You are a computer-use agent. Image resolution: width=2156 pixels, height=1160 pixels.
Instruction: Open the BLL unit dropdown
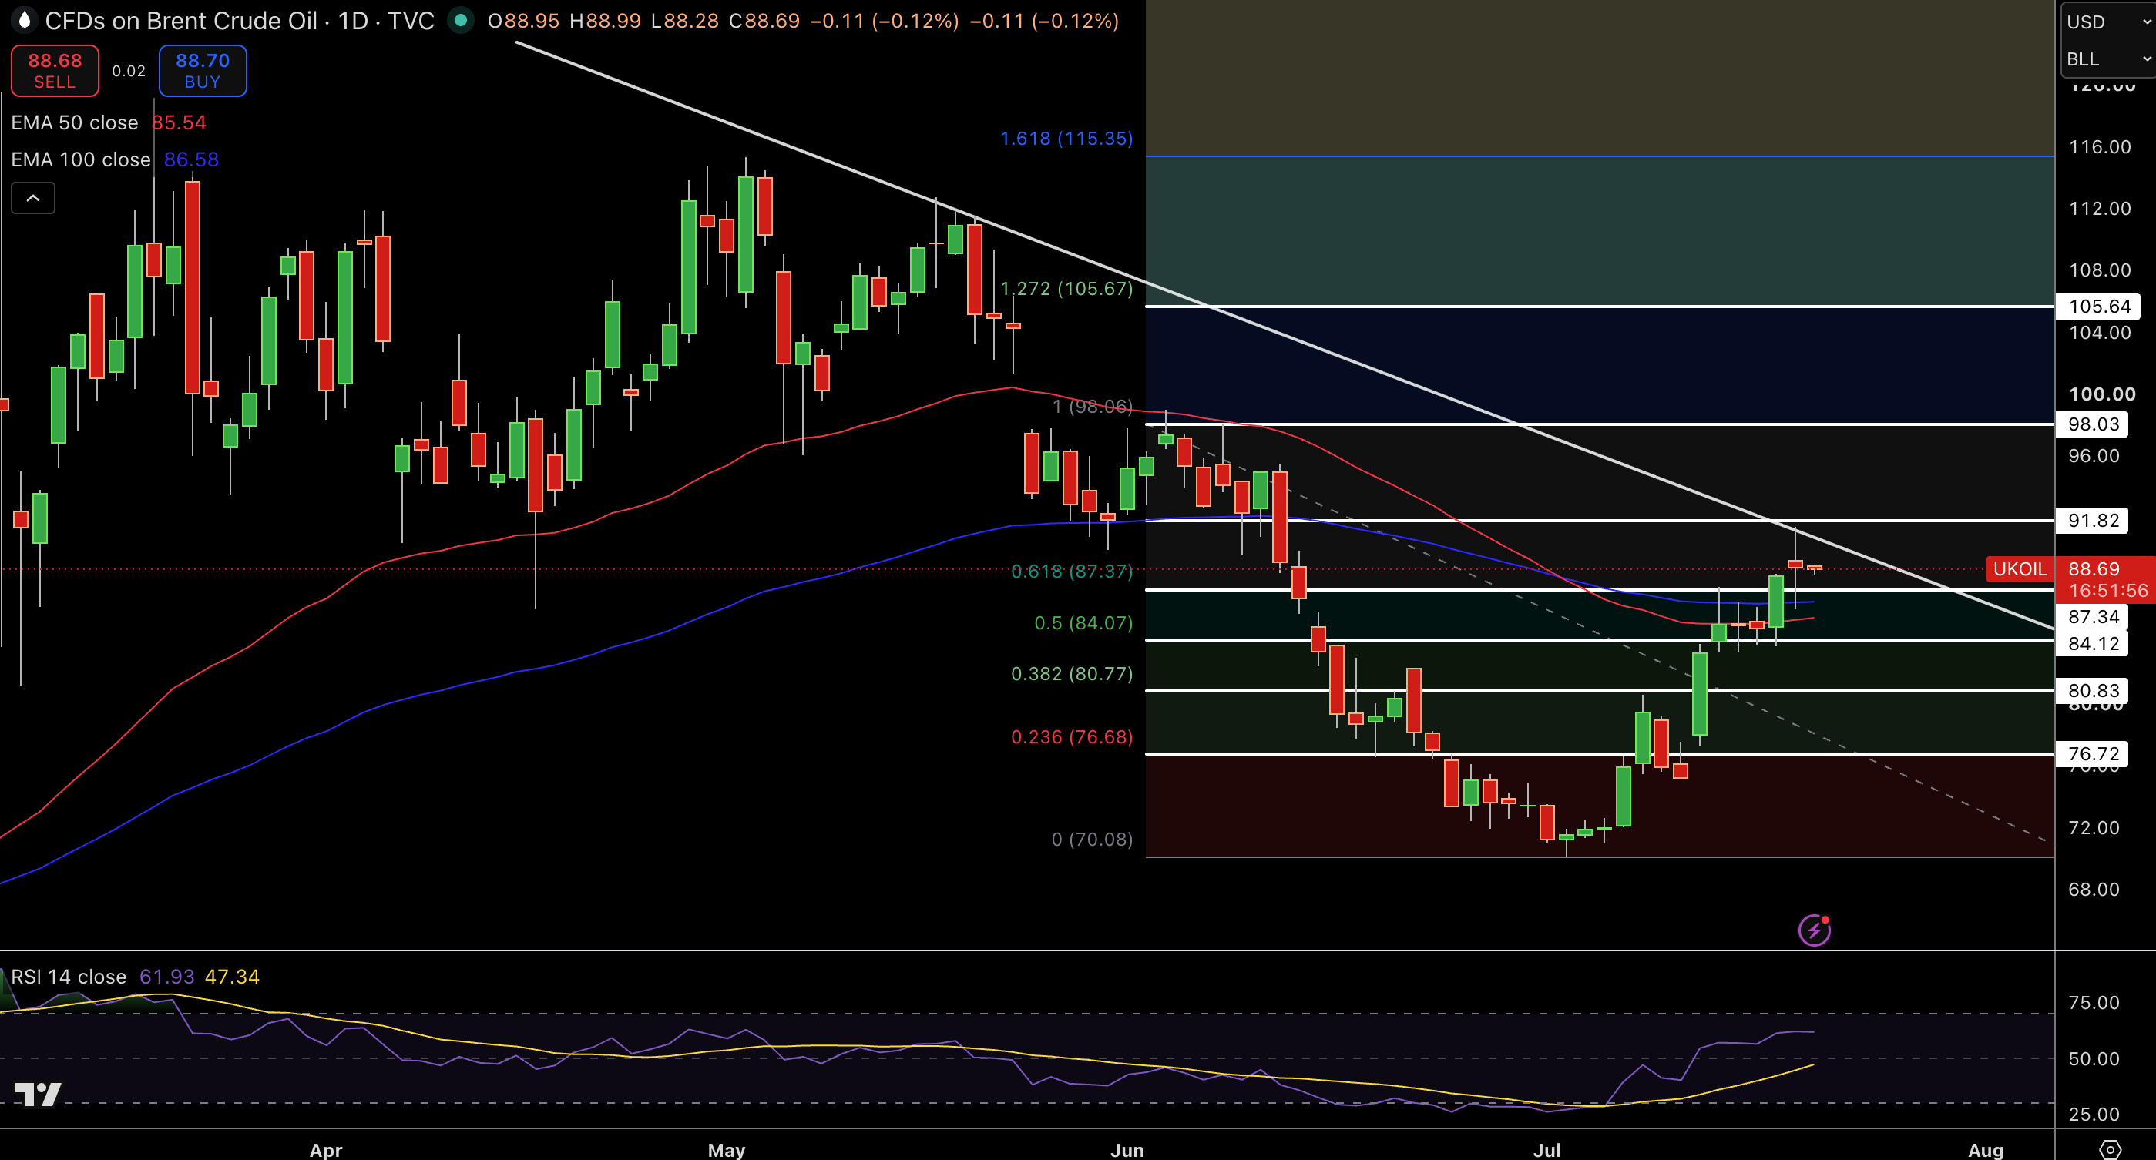(x=2107, y=59)
